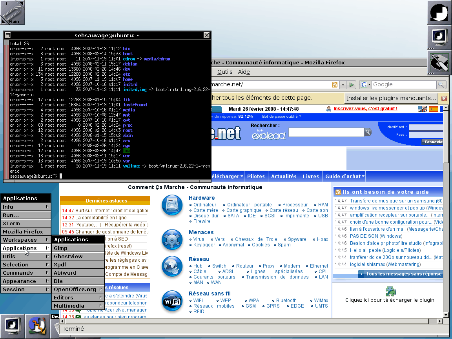The width and height of the screenshot is (452, 339).
Task: Click the Rechercher exalead search field
Action: tap(326, 132)
